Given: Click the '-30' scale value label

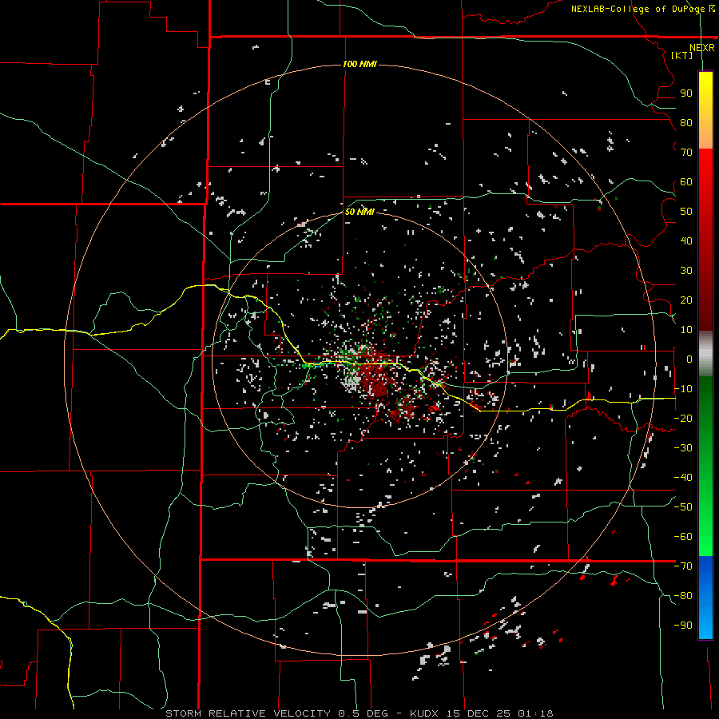Looking at the screenshot, I should click(683, 448).
